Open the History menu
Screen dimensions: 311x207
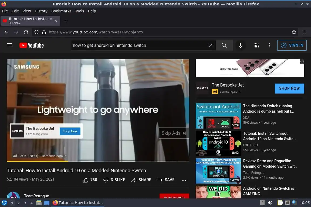click(x=41, y=11)
